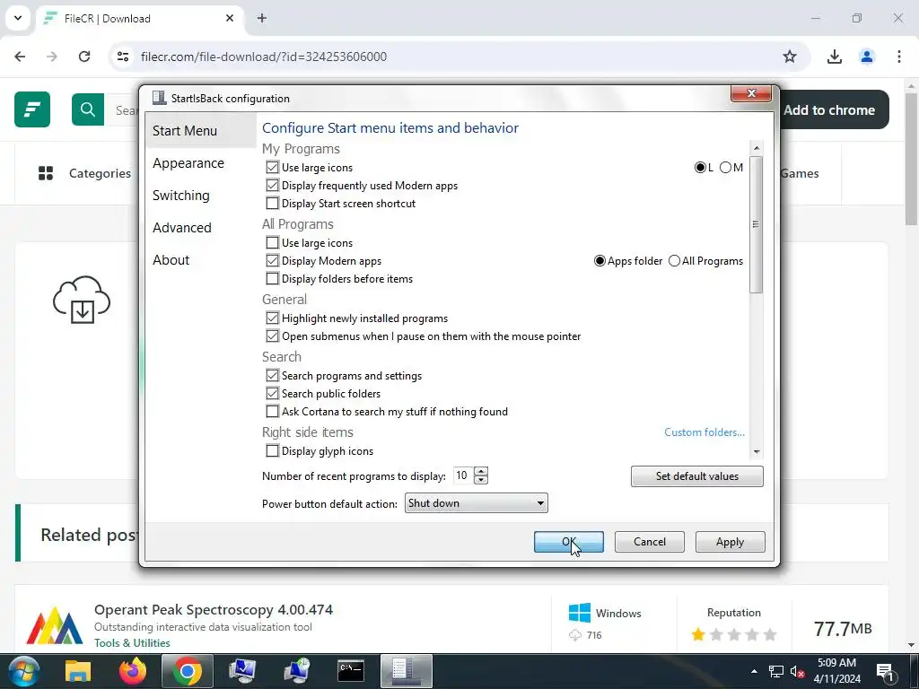Click scroll-down arrow in settings list
The height and width of the screenshot is (689, 919).
point(756,452)
